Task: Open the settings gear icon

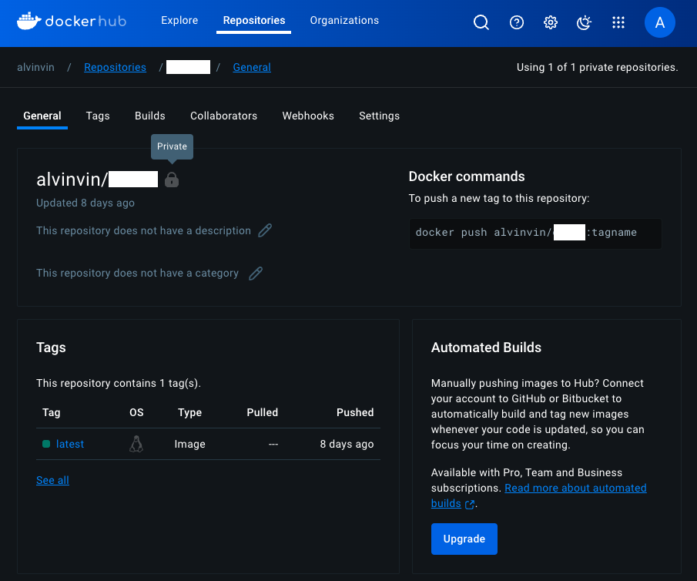Action: (x=551, y=22)
